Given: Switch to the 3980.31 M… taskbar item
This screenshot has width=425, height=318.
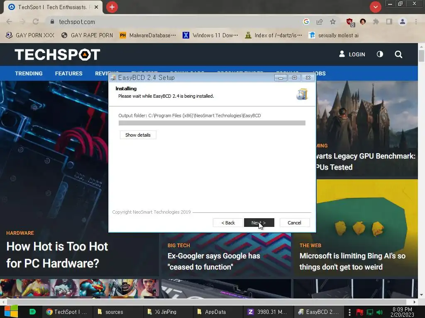Looking at the screenshot, I should click(x=268, y=312).
